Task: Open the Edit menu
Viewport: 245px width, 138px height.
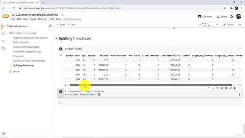Action: pos(19,19)
